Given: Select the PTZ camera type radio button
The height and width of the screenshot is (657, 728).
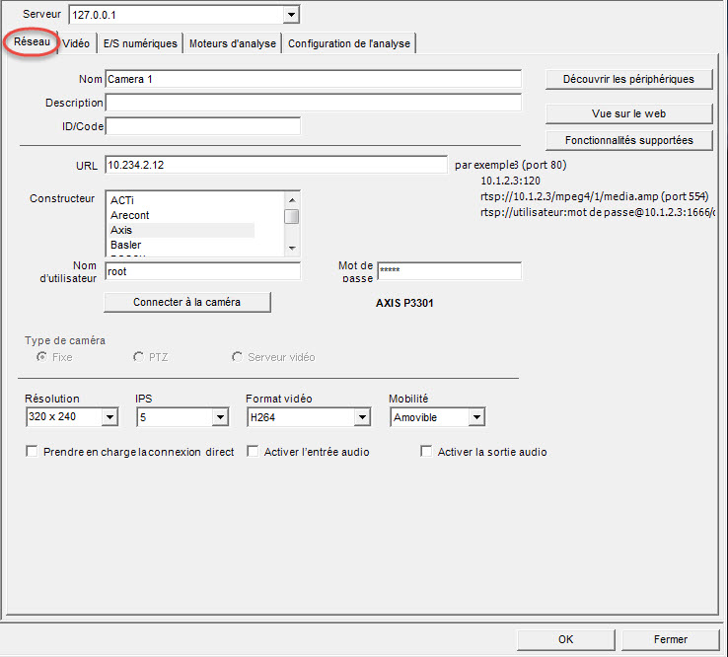Looking at the screenshot, I should pyautogui.click(x=138, y=357).
